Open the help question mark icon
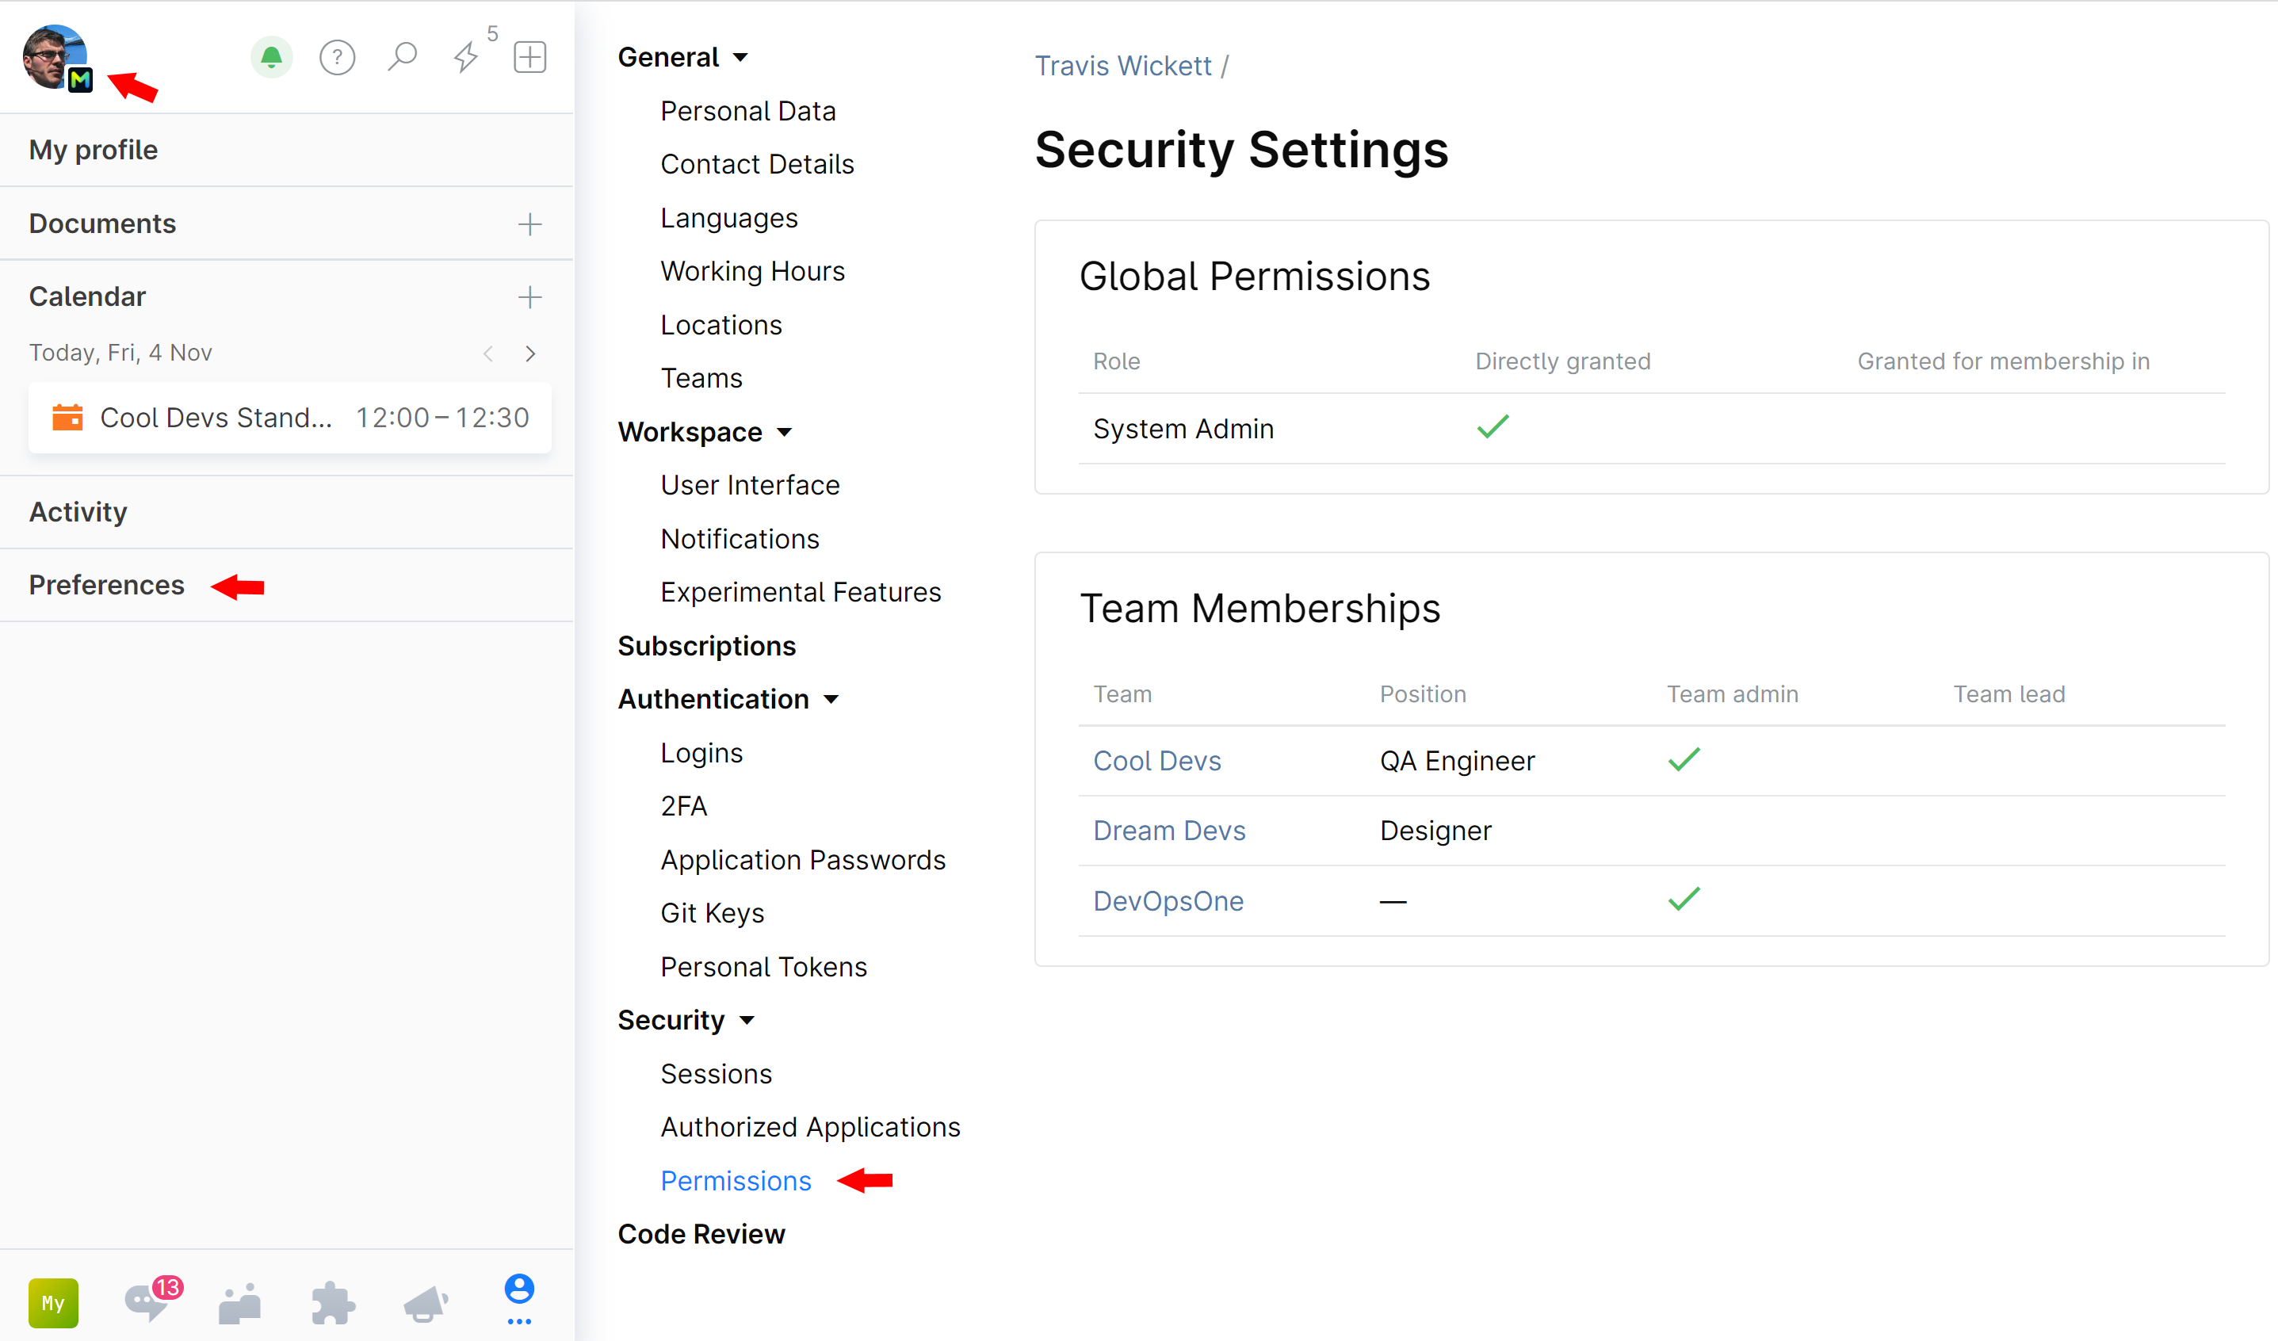The image size is (2278, 1341). [x=337, y=58]
